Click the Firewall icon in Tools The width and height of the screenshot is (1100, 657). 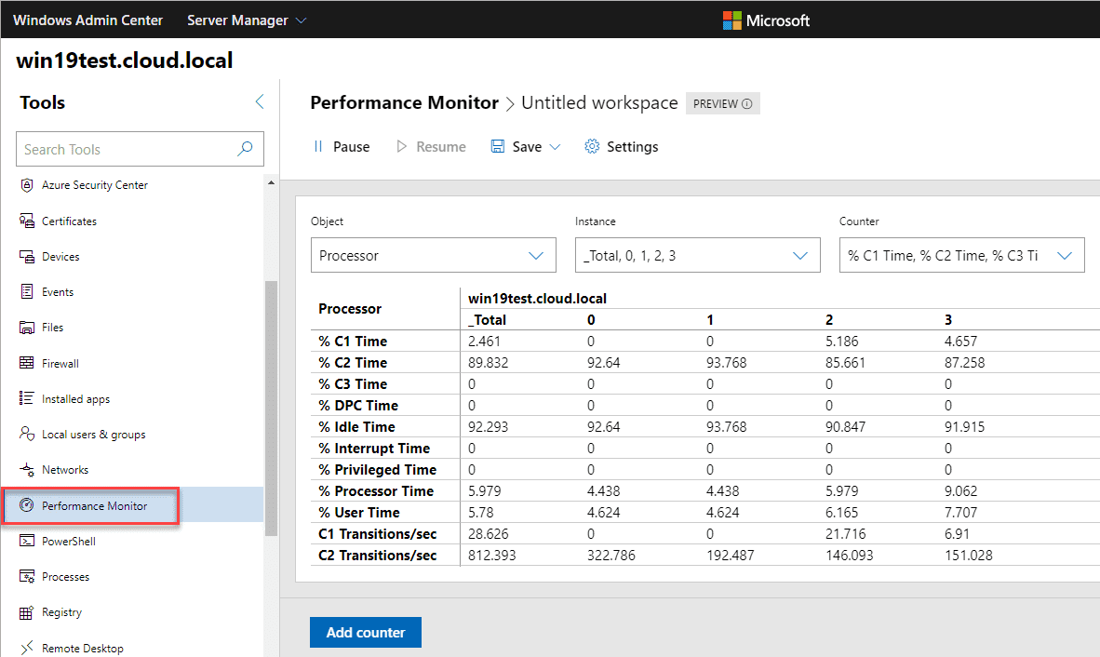click(x=26, y=363)
